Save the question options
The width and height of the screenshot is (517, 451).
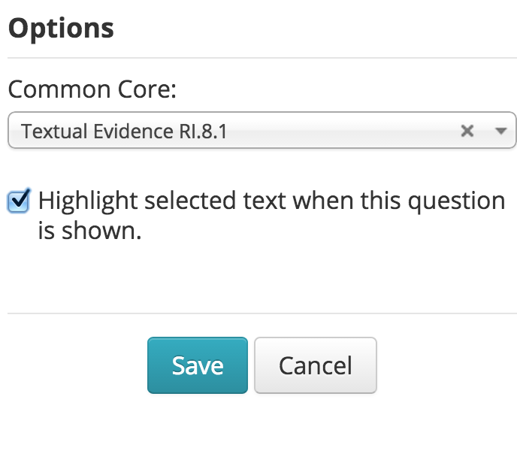(197, 365)
